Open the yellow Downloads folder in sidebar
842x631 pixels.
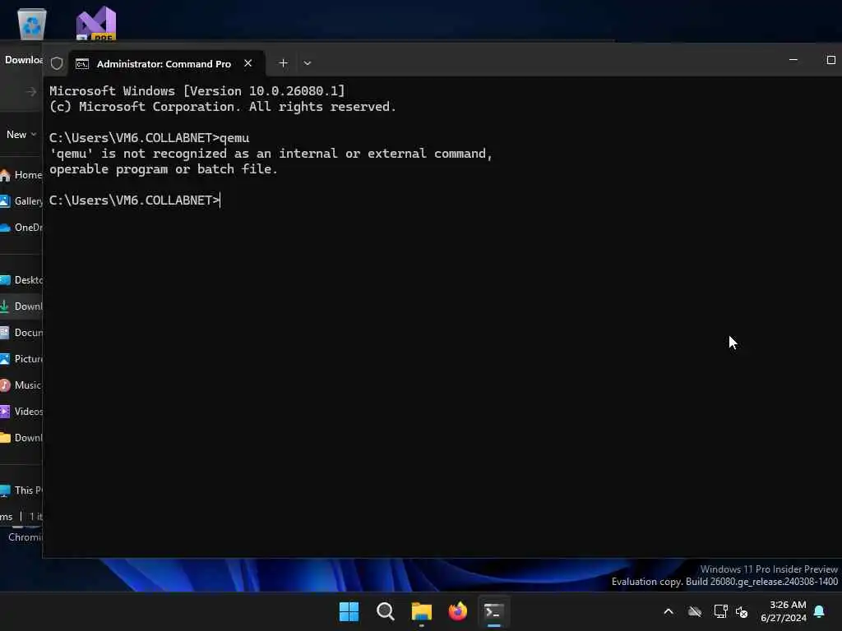[x=21, y=438]
